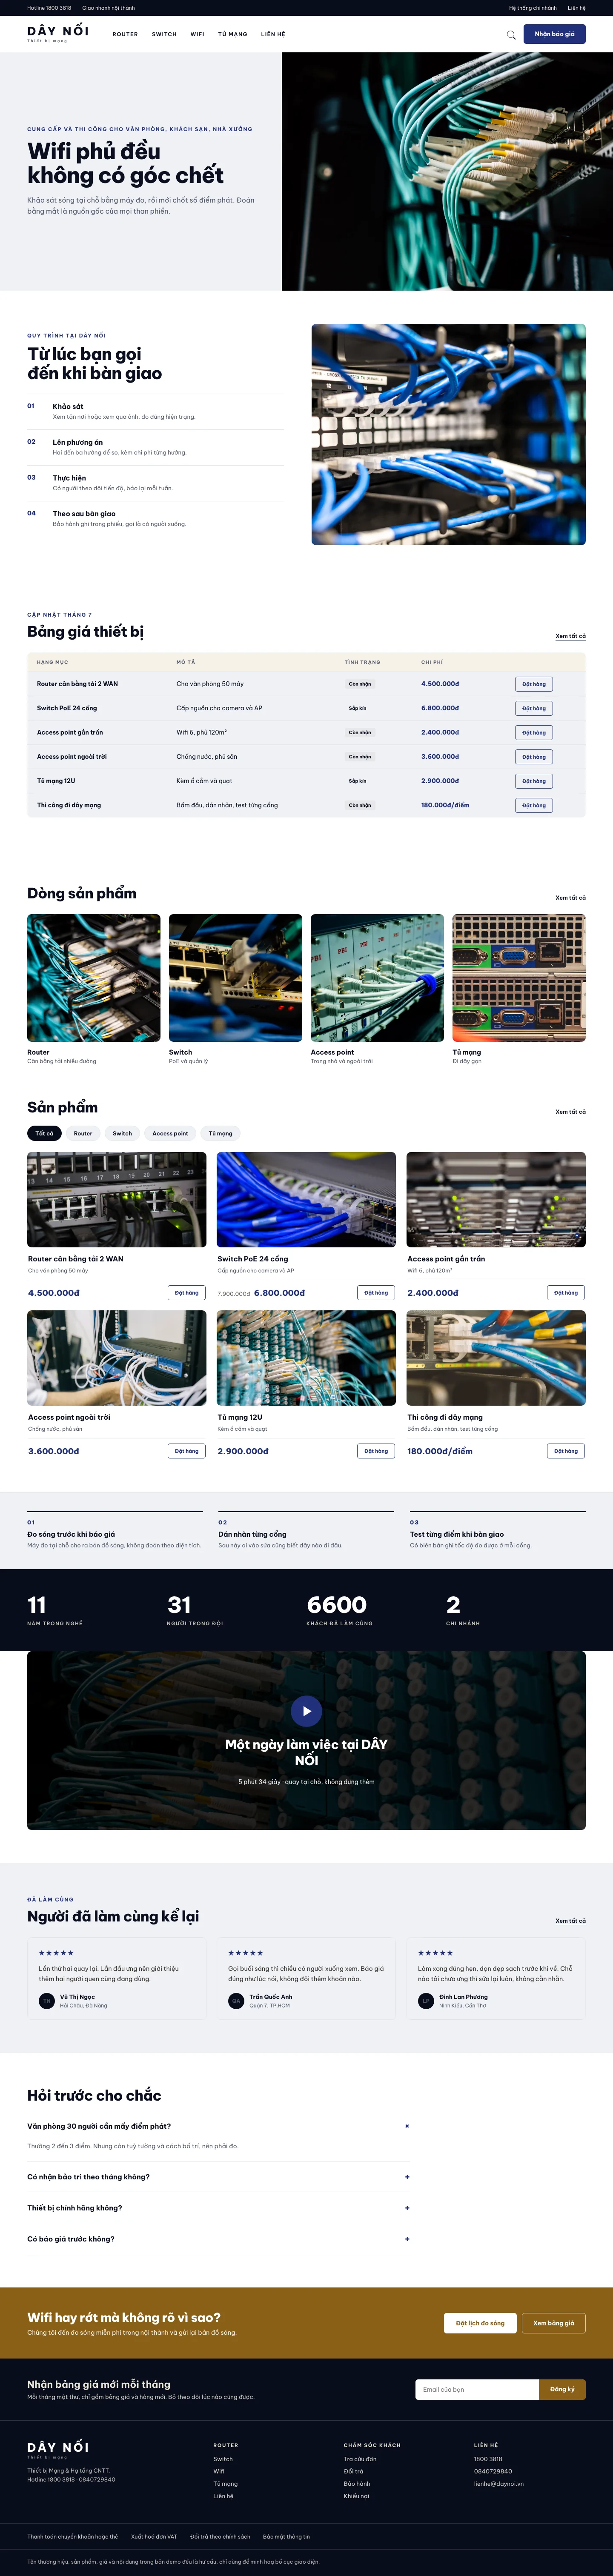Screen dimensions: 613x2576
Task: Click Đinh Lan Phương's reviewer avatar
Action: (426, 2001)
